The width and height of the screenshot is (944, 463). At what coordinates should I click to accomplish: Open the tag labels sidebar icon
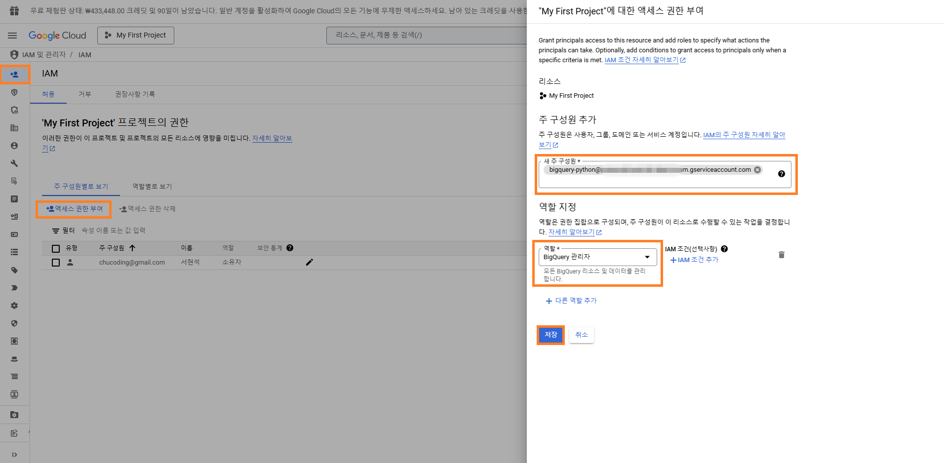point(14,270)
